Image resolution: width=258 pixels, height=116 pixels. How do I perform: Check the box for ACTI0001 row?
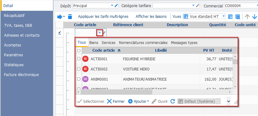pyautogui.click(x=79, y=59)
